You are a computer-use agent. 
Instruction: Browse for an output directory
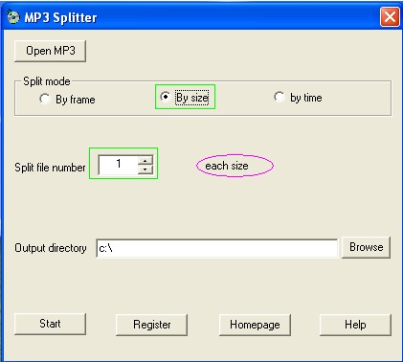(366, 247)
